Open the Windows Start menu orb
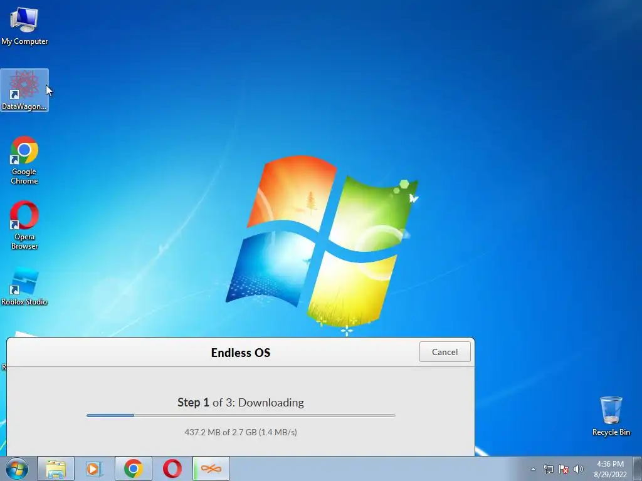The width and height of the screenshot is (642, 481). coord(17,468)
